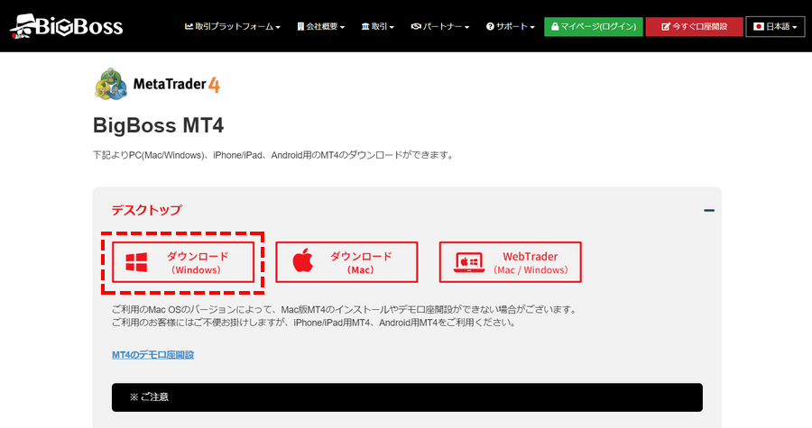
Task: Open the 会社概要 dropdown menu
Action: (x=320, y=26)
